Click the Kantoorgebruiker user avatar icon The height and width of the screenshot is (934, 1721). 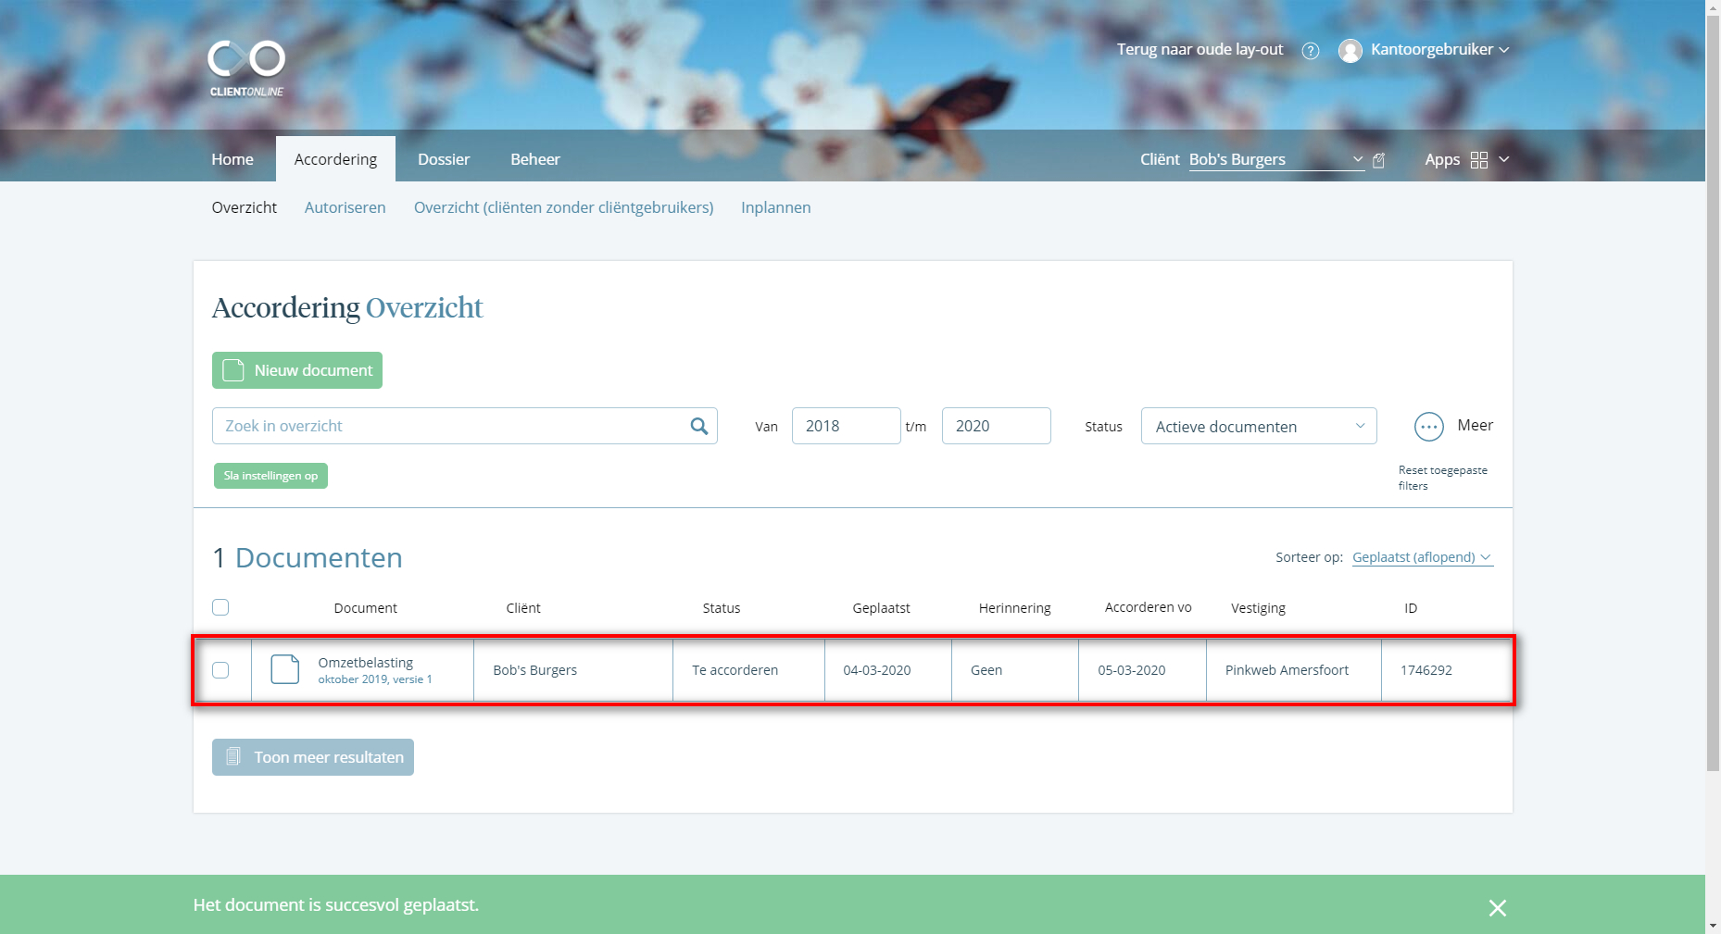click(x=1350, y=51)
